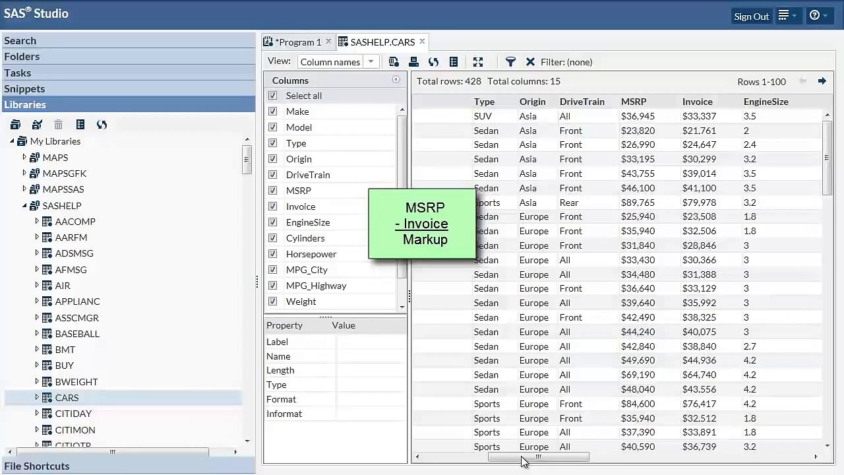Refresh the Libraries tree
This screenshot has width=844, height=475.
coord(102,125)
